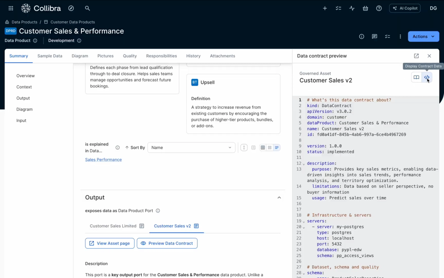Select the Customer Sales Limited port tab
The width and height of the screenshot is (444, 278).
click(x=113, y=226)
